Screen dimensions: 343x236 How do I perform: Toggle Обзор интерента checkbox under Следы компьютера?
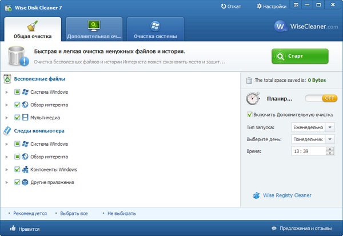tap(17, 157)
